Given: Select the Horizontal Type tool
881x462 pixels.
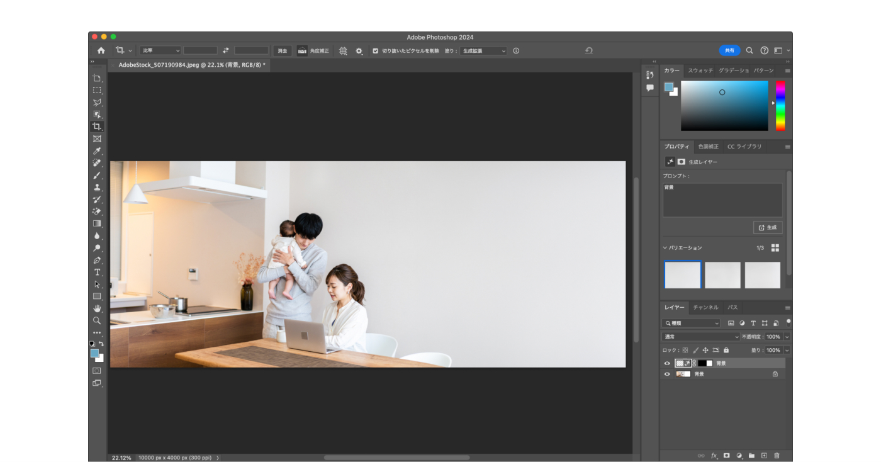Looking at the screenshot, I should tap(97, 272).
